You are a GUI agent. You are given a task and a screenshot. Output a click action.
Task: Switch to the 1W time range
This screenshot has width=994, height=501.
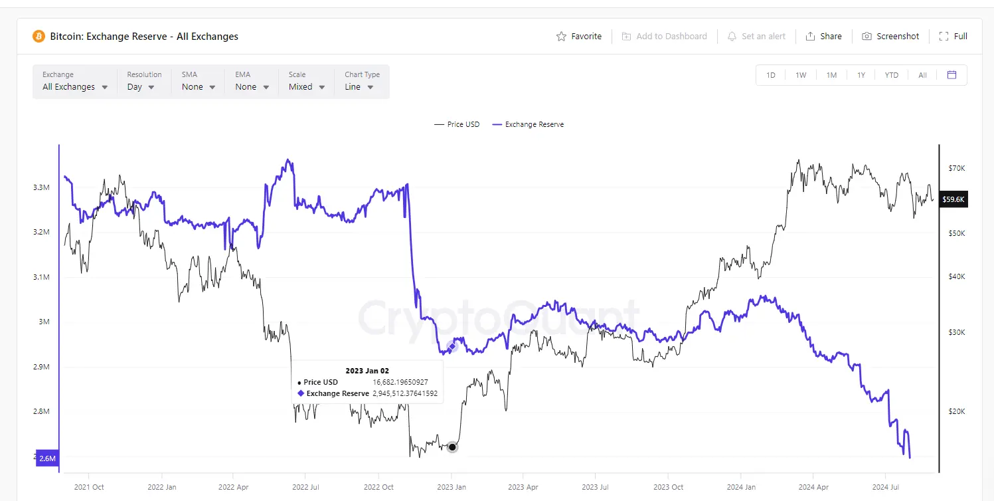801,74
